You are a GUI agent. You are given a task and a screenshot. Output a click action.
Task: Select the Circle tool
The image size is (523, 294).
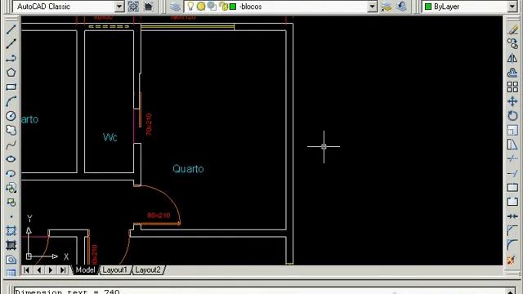(x=11, y=116)
